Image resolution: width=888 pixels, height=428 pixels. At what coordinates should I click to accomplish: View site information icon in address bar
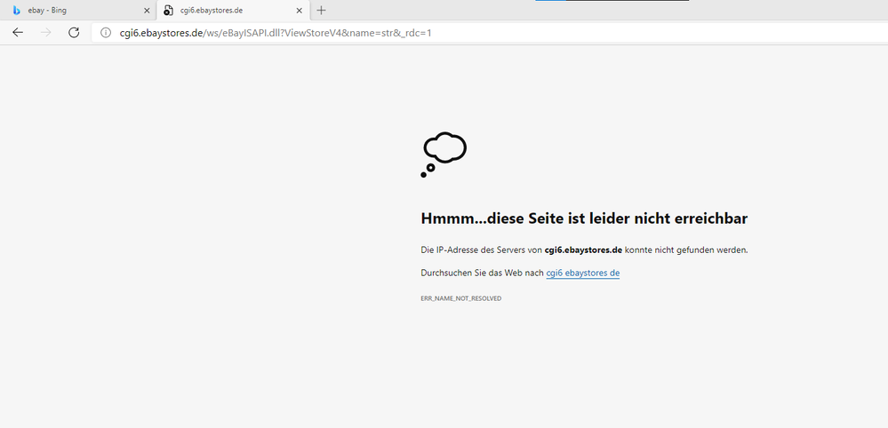tap(106, 33)
